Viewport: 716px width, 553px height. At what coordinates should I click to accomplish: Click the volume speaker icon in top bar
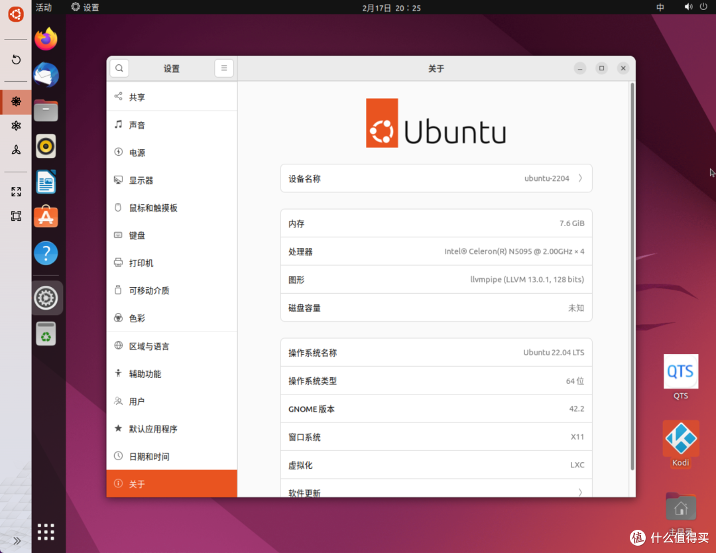[x=688, y=7]
